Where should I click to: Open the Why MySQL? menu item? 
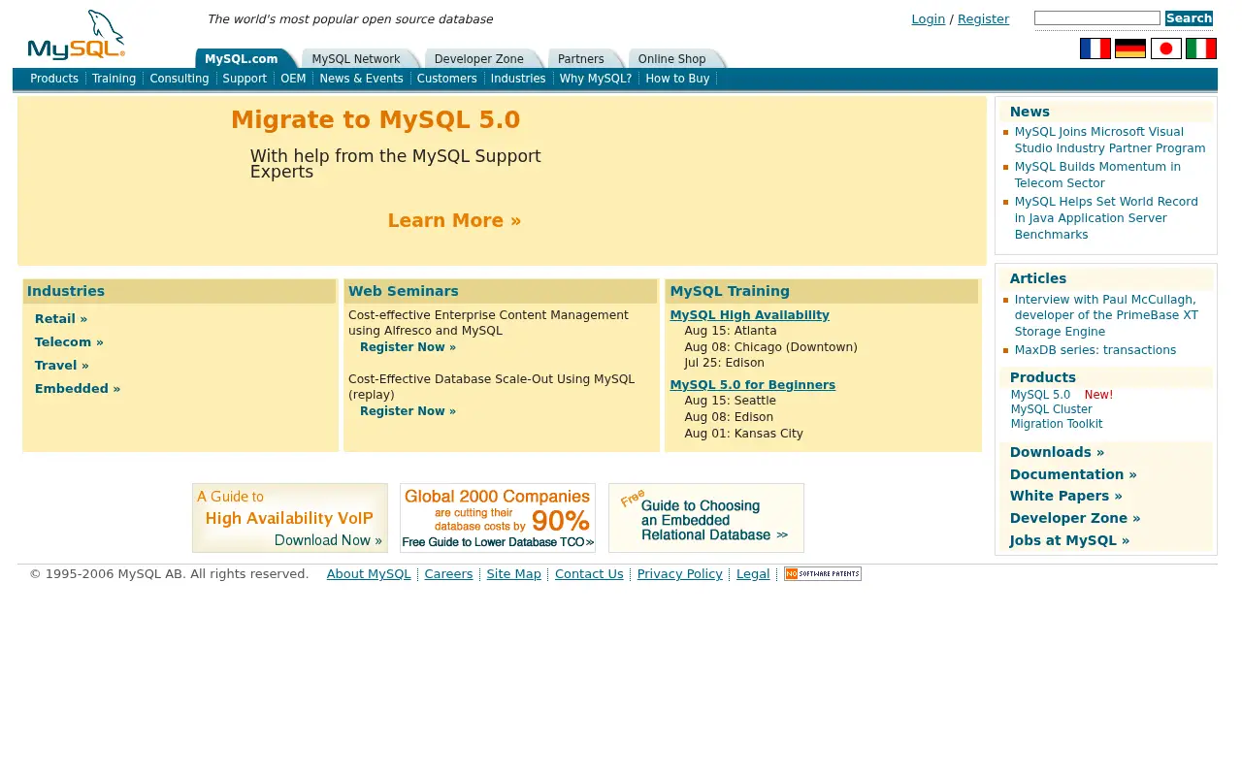[x=596, y=79]
